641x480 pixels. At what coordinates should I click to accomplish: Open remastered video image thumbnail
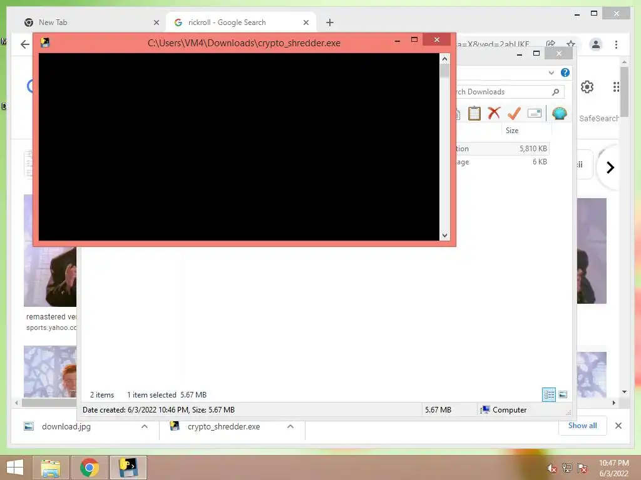50,251
